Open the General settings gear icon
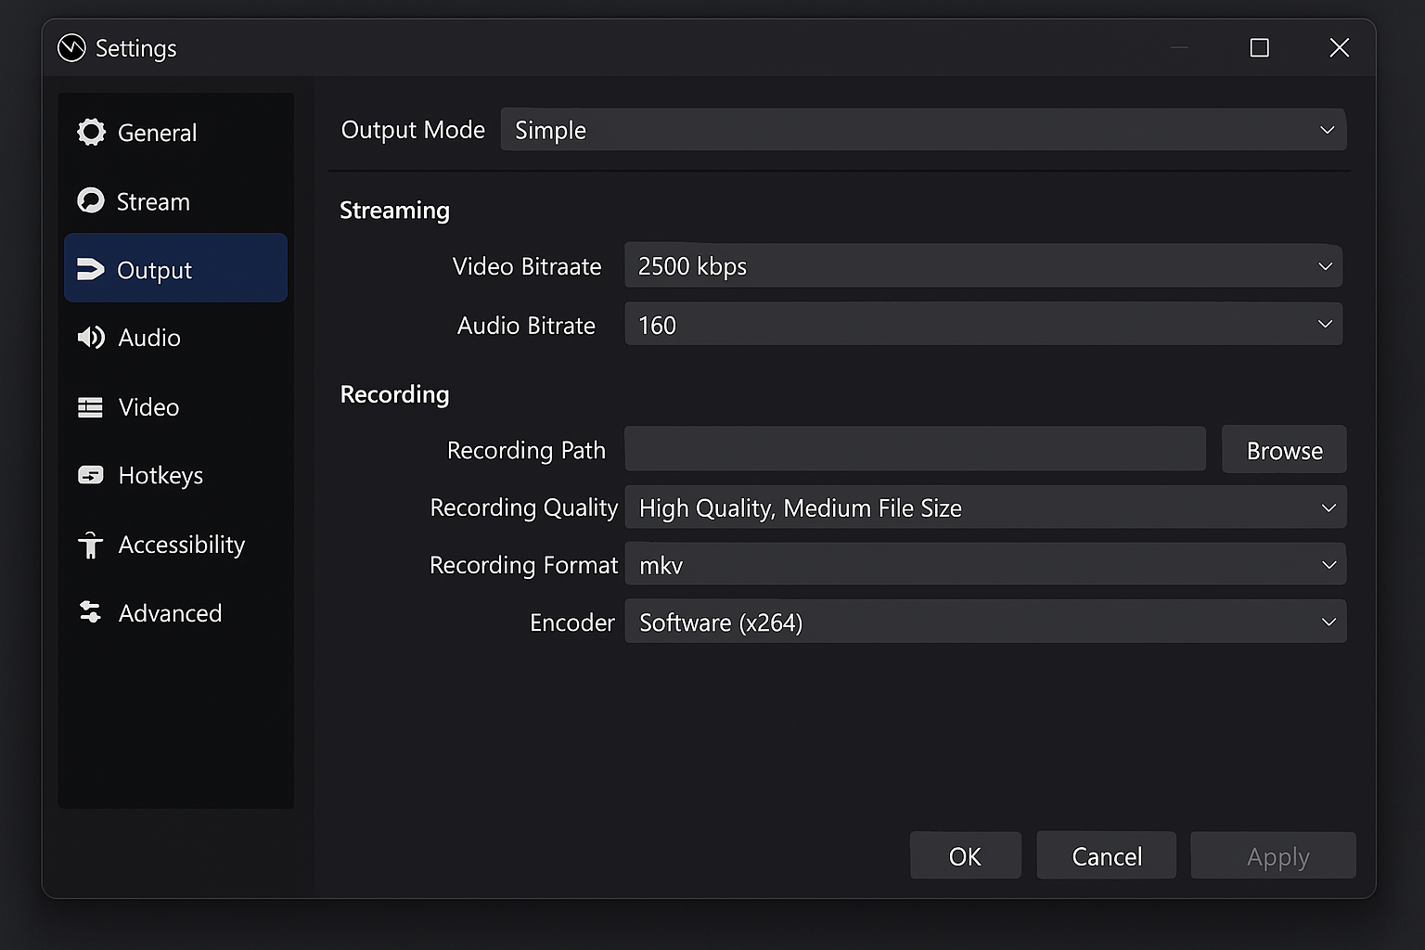This screenshot has width=1425, height=950. pos(91,132)
